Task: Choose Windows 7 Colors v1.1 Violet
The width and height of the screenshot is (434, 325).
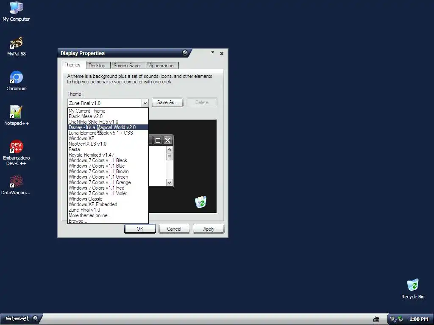Action: click(108, 193)
